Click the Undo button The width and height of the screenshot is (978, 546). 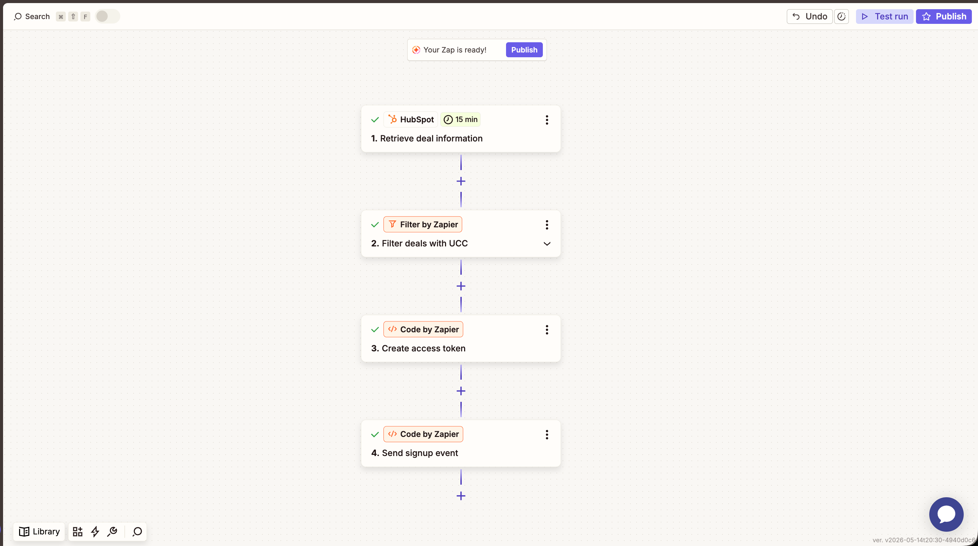click(x=809, y=16)
